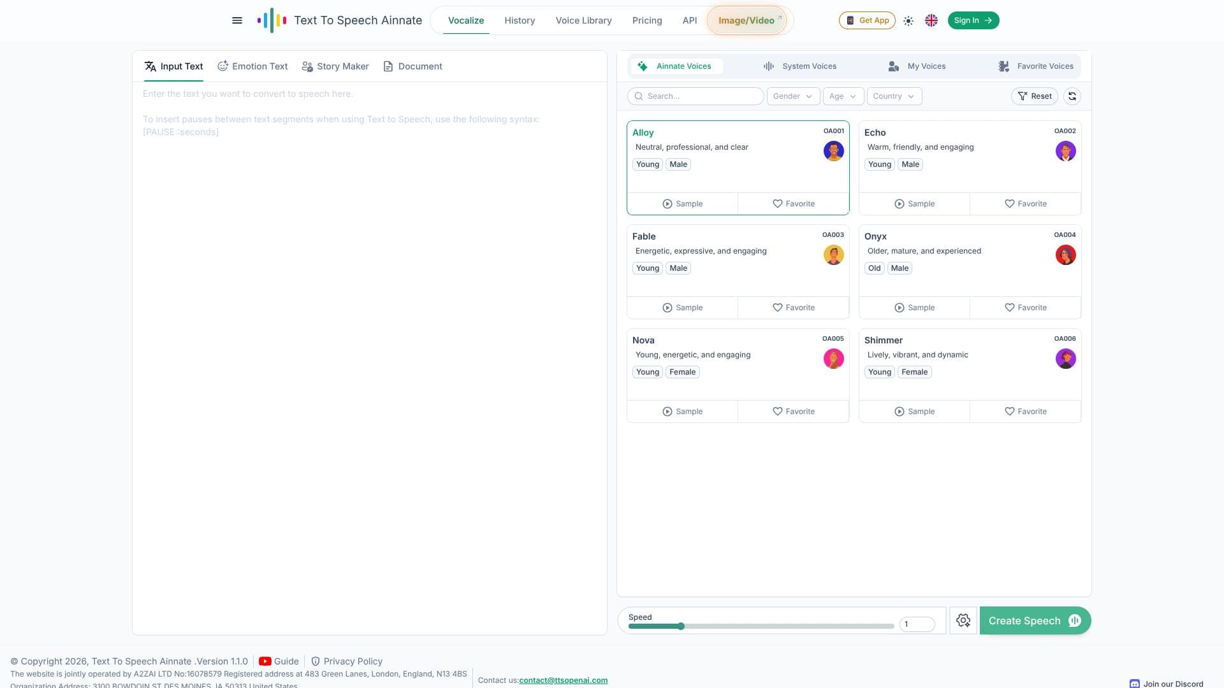Play the Alloy voice Sample
Viewport: 1224px width, 688px height.
(x=682, y=204)
